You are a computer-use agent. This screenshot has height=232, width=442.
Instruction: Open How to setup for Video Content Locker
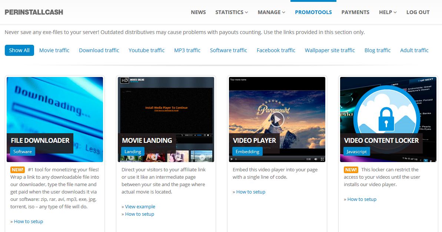[362, 199]
